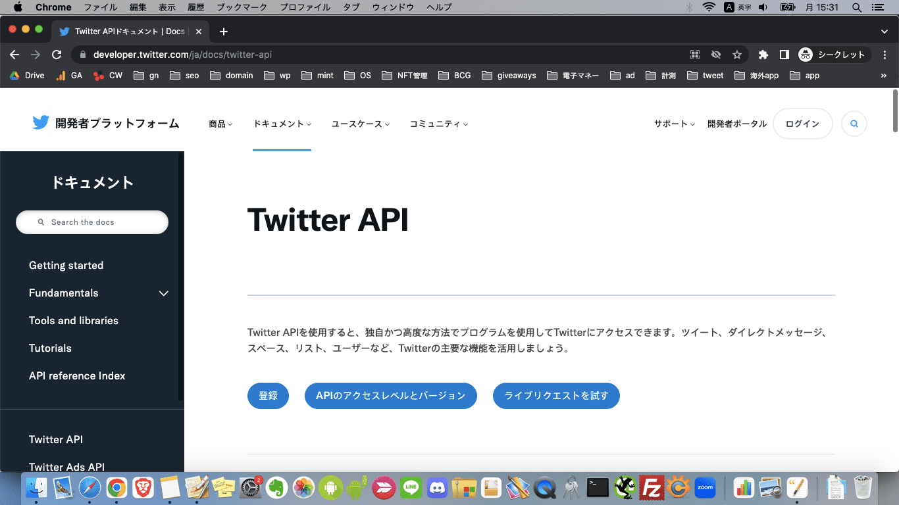Expand the ドキュメント navigation dropdown

click(282, 124)
